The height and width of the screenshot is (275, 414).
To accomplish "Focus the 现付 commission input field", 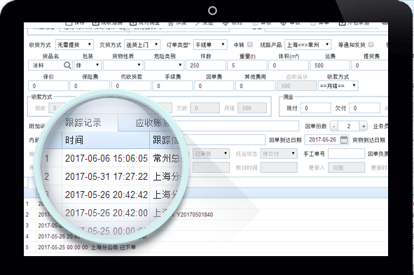I will point(315,108).
